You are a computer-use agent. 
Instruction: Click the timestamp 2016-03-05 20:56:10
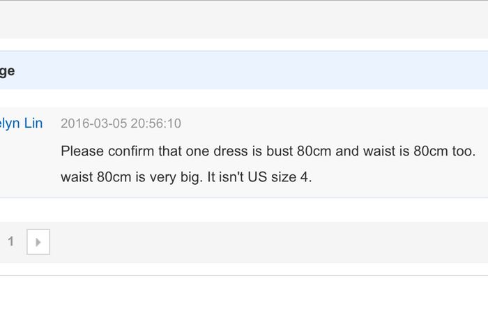click(121, 123)
